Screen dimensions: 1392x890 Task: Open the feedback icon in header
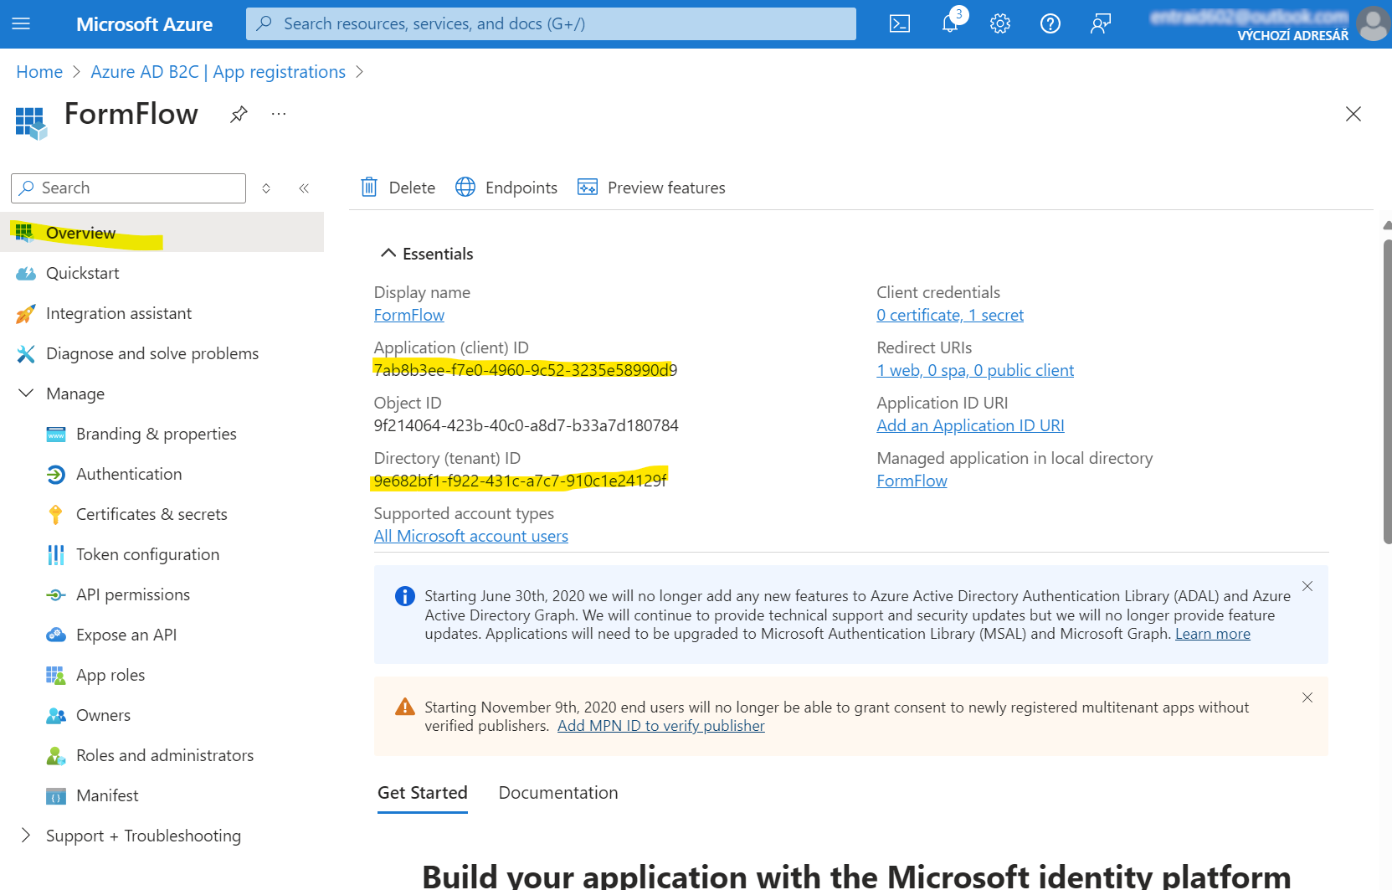coord(1101,24)
